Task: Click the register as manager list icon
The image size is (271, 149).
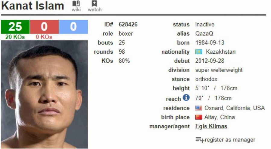Action: (x=200, y=140)
